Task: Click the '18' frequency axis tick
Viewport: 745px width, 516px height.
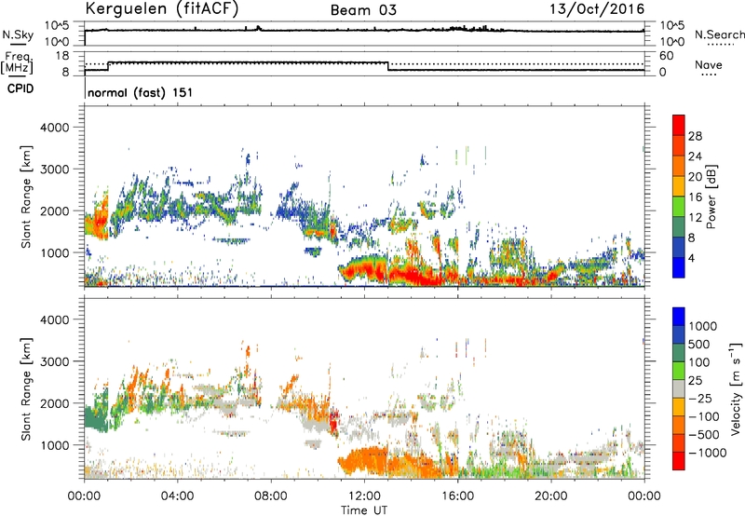Action: click(x=62, y=56)
